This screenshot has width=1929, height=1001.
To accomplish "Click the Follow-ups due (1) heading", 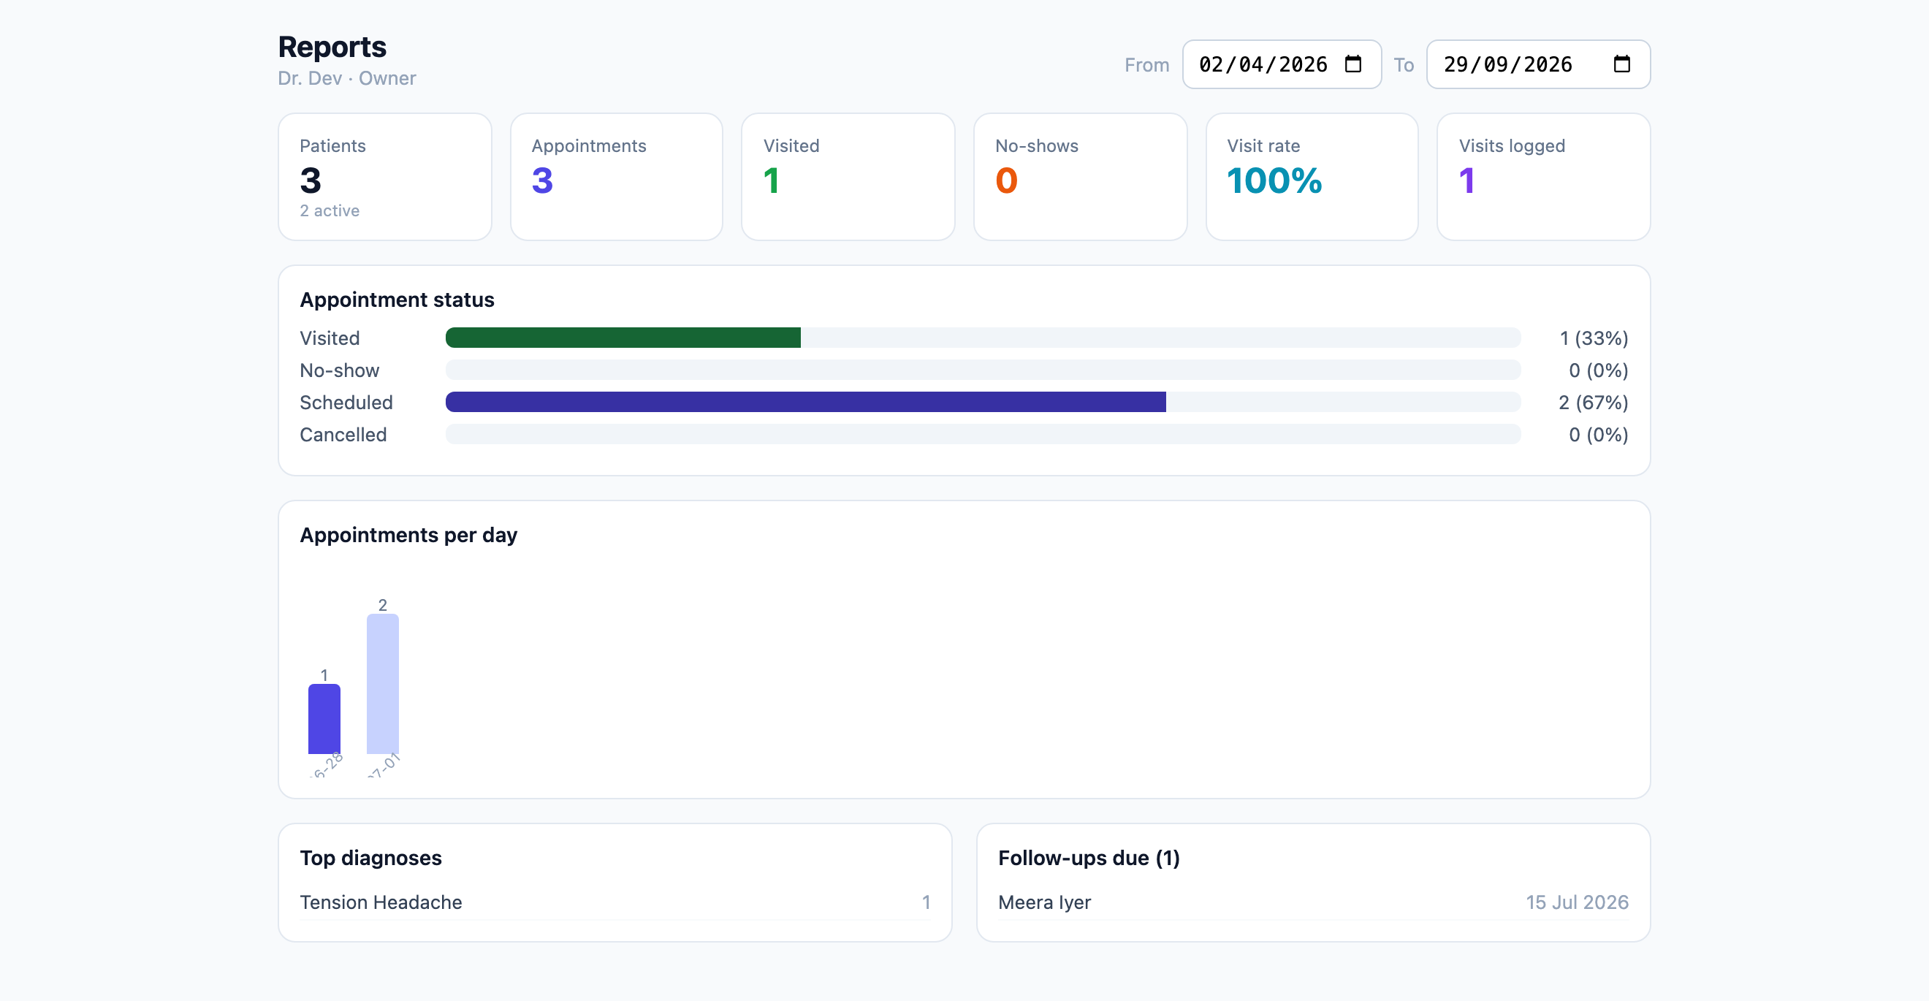I will click(1089, 858).
